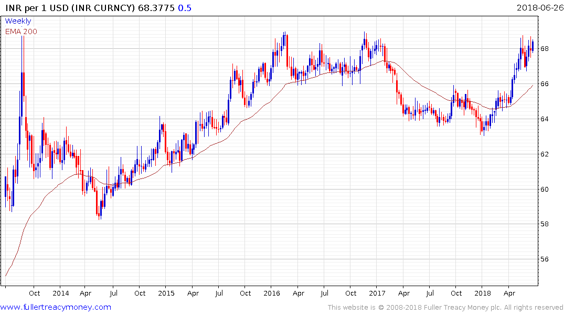Click the Weekly legend label
Image resolution: width=564 pixels, height=315 pixels.
18,21
